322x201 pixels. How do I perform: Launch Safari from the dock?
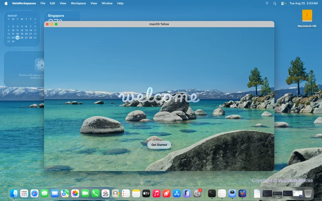click(x=34, y=193)
